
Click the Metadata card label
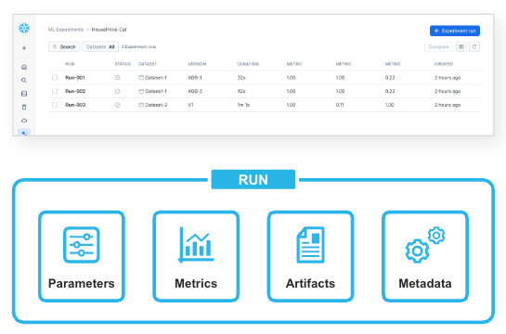[425, 283]
